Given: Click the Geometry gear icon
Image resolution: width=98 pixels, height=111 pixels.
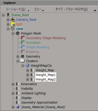Looking at the screenshot, I should pos(23,56).
